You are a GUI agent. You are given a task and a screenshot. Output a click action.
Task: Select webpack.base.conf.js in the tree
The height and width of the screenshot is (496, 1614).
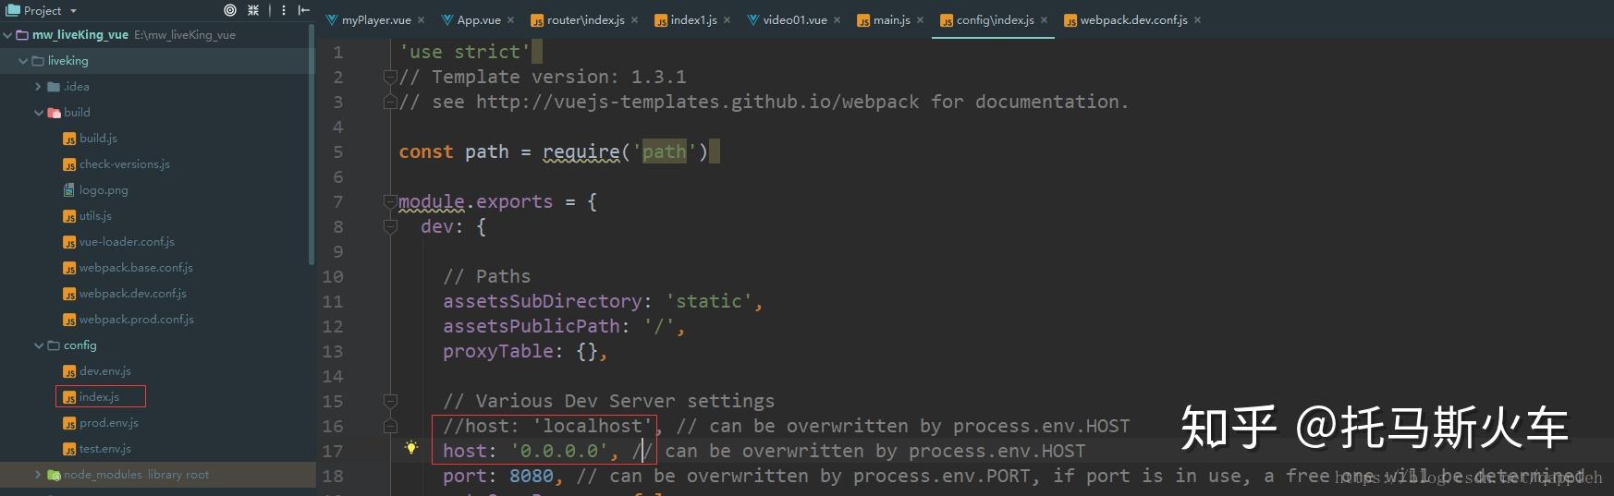[x=136, y=268]
